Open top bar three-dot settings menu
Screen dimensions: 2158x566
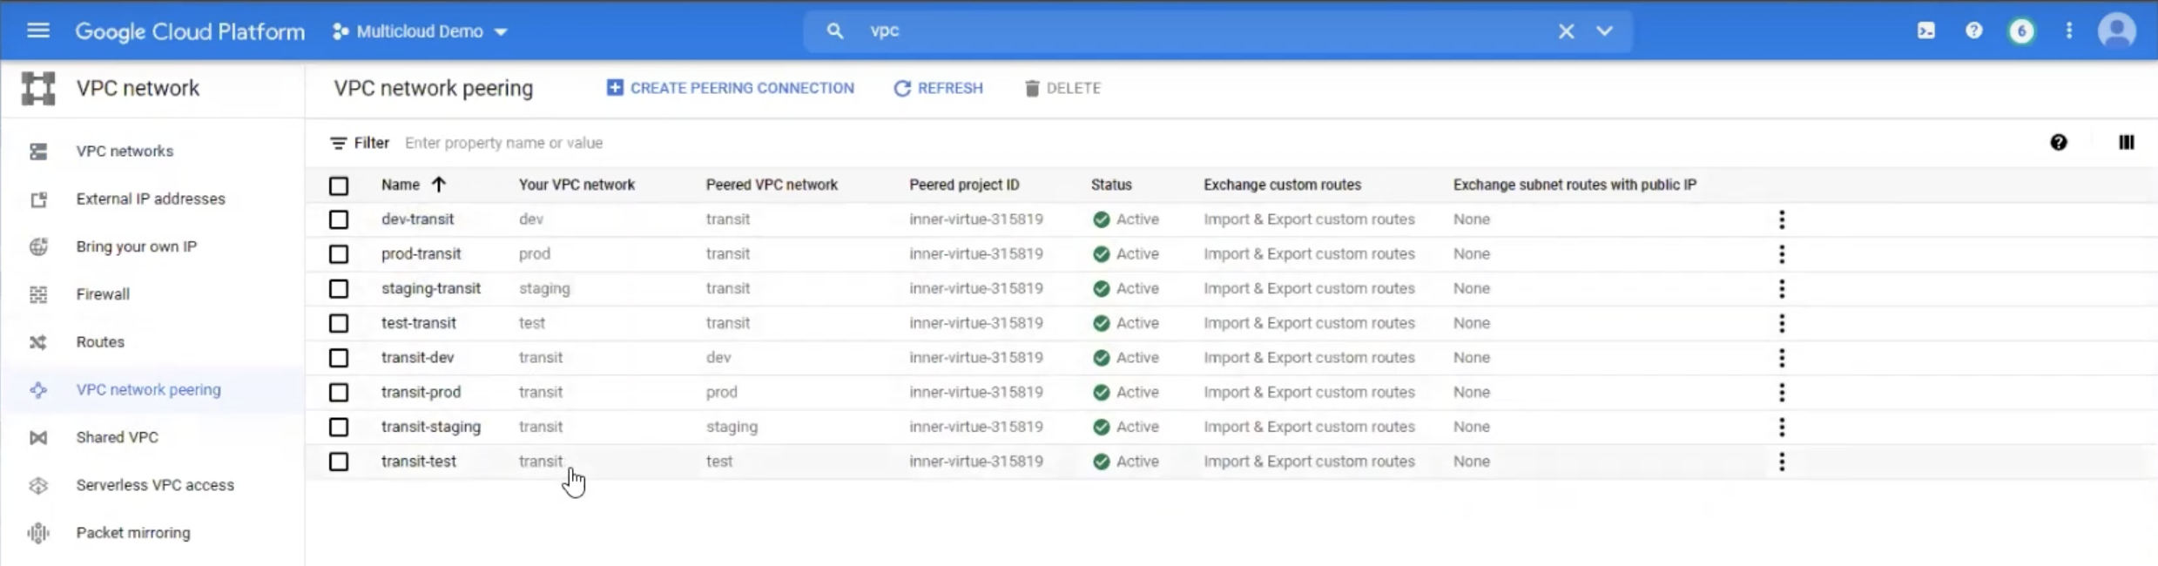2069,31
